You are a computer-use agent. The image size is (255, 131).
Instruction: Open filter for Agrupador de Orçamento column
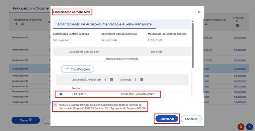pos(23,24)
